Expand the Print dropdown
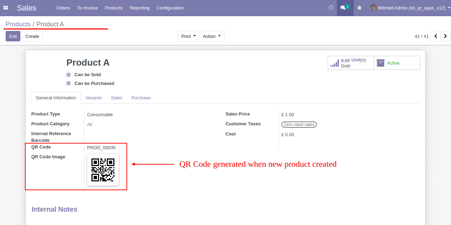451x225 pixels. click(189, 36)
